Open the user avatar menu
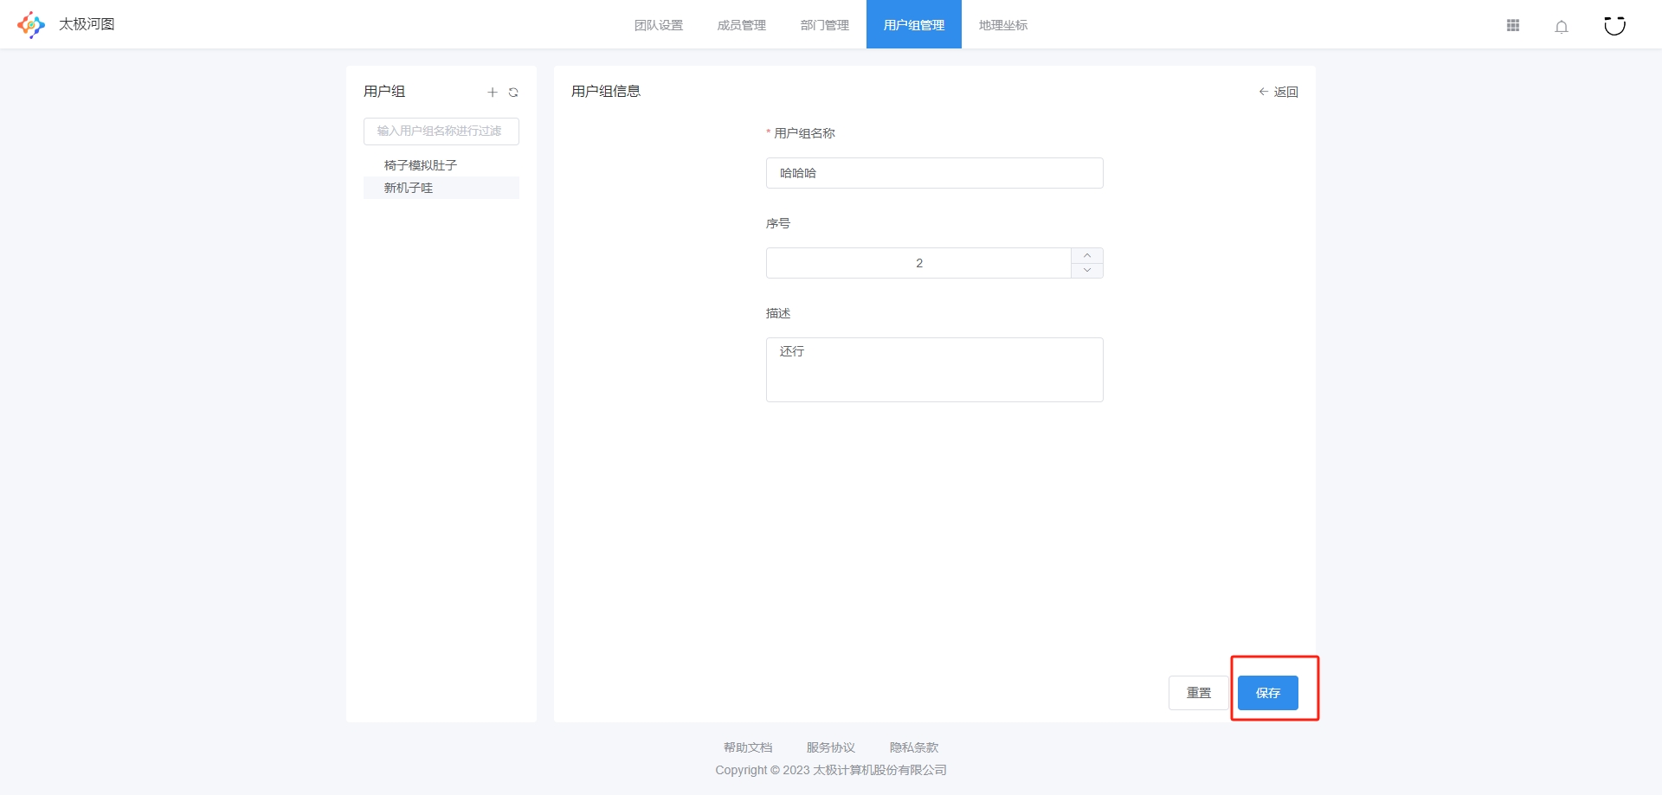The image size is (1662, 795). (x=1614, y=25)
